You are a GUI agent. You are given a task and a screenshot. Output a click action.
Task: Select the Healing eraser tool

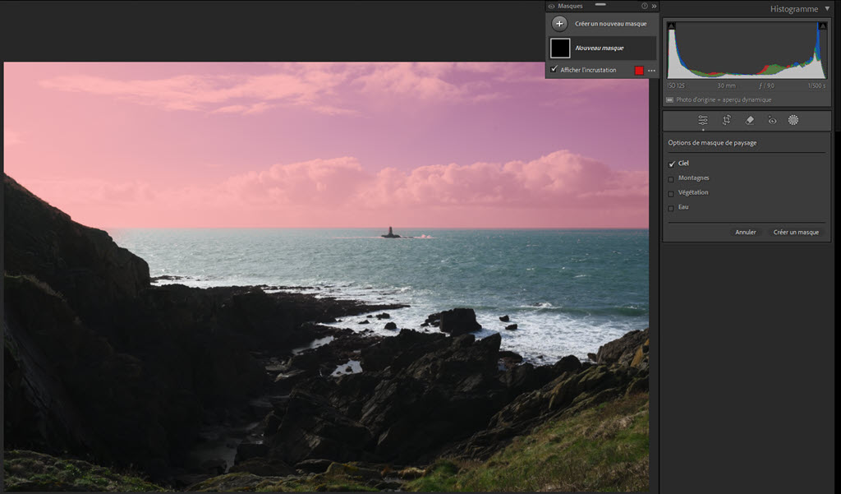(x=749, y=120)
